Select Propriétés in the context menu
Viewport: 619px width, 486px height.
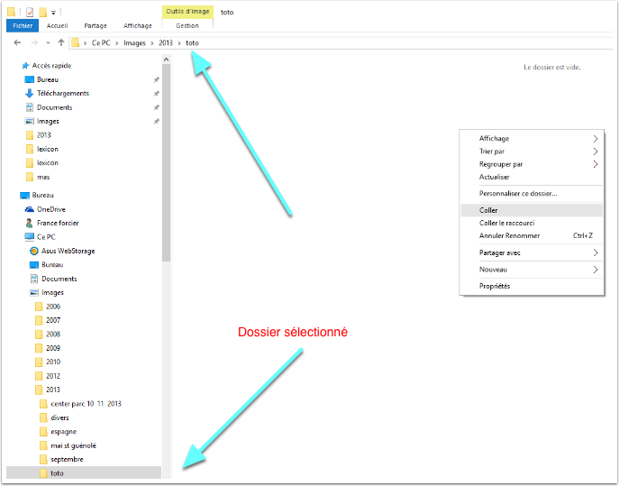point(495,286)
